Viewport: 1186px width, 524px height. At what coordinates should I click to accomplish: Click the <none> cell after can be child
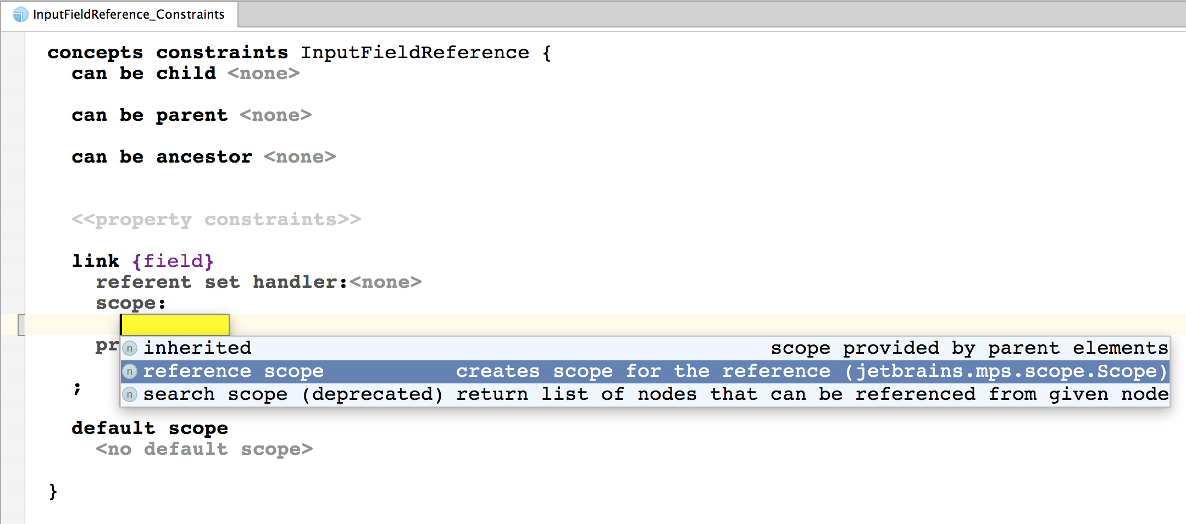coord(264,74)
